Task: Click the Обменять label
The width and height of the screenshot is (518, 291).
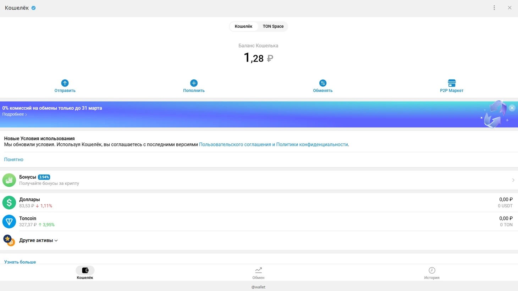Action: 323,91
